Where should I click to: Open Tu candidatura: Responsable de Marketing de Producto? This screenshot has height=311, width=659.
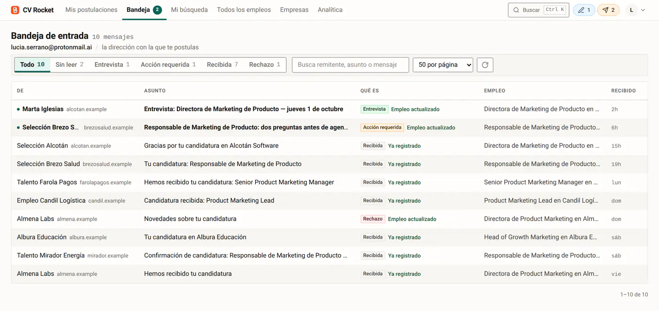pos(223,164)
